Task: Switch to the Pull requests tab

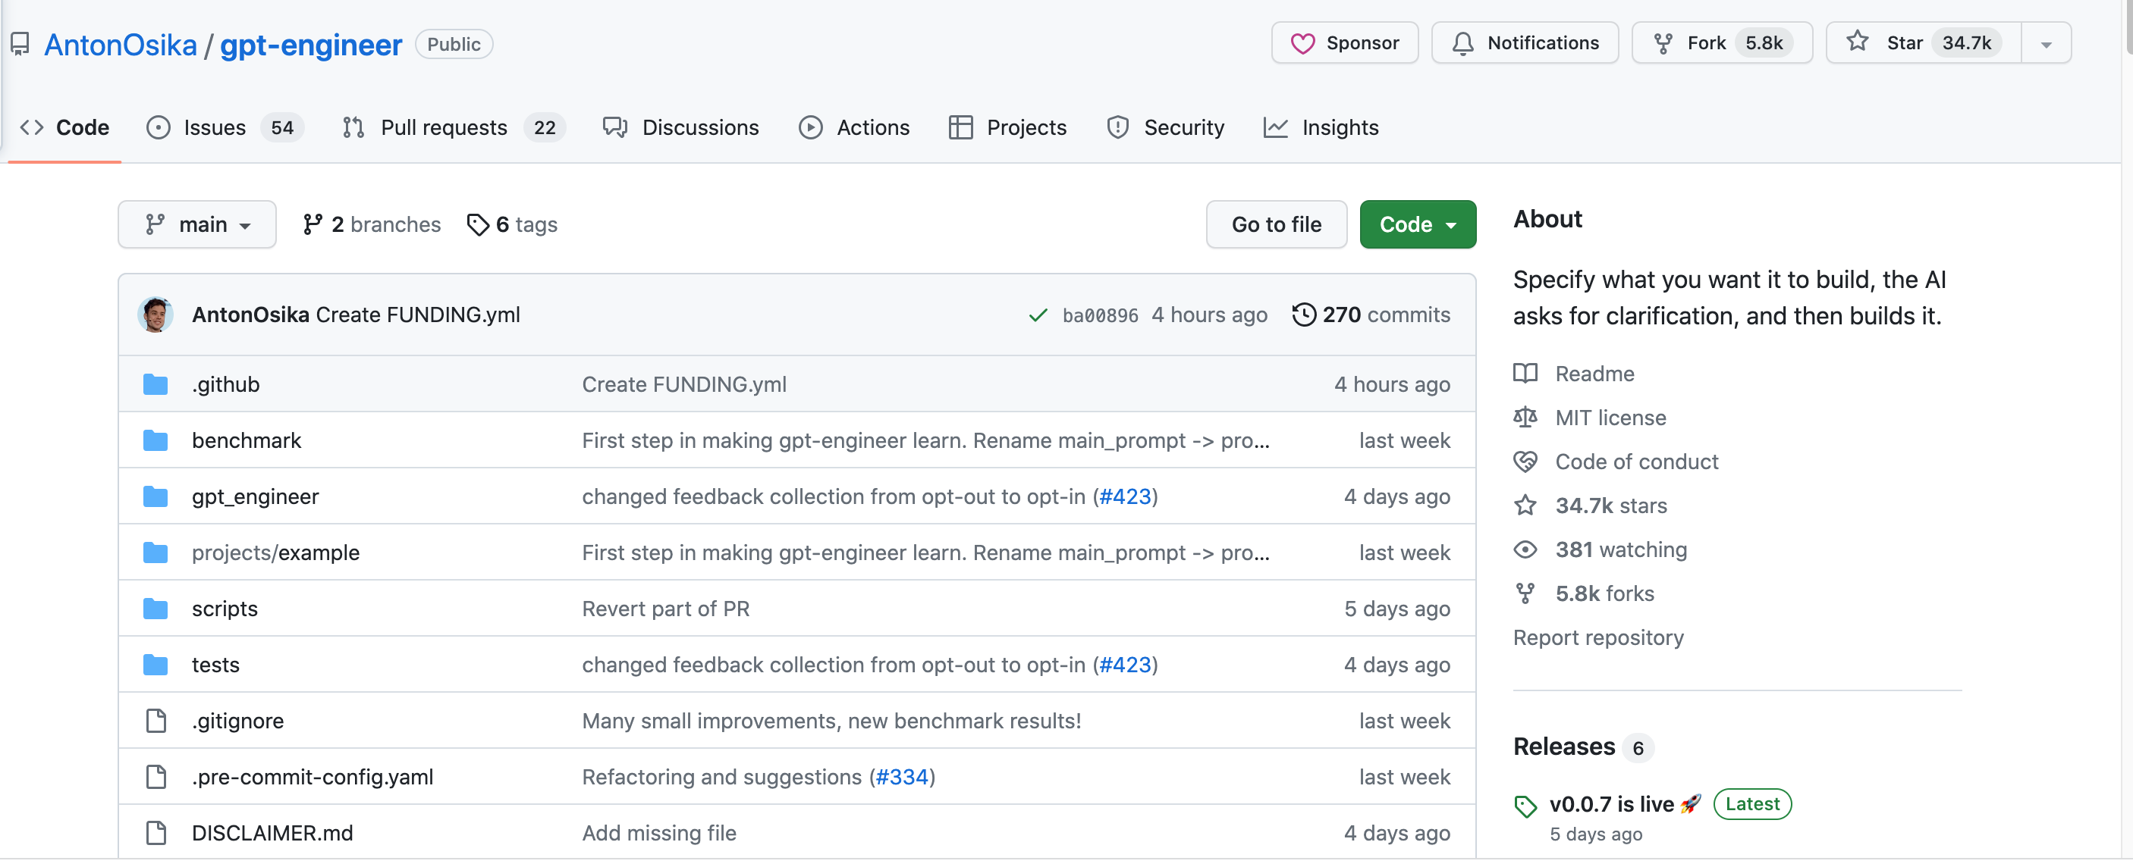Action: pyautogui.click(x=444, y=127)
